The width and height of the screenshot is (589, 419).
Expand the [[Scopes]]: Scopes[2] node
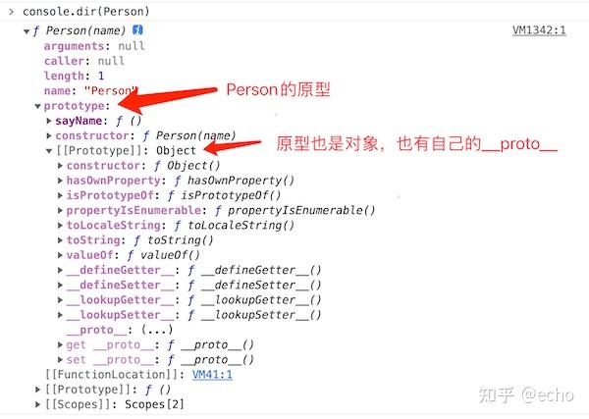coord(37,404)
